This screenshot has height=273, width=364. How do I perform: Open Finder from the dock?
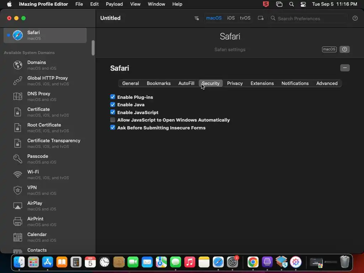click(x=19, y=262)
